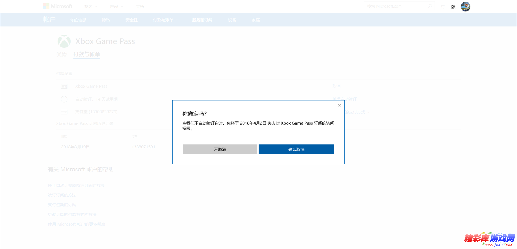The height and width of the screenshot is (249, 517).
Task: Open the 设备 tab
Action: click(x=232, y=20)
